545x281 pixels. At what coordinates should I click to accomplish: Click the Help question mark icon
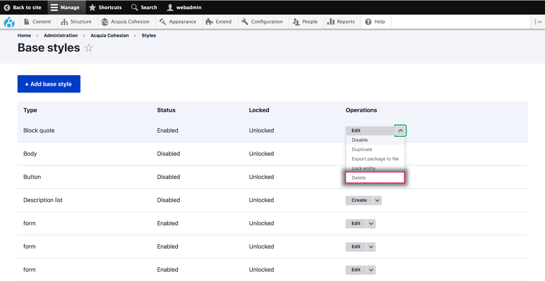pyautogui.click(x=368, y=22)
